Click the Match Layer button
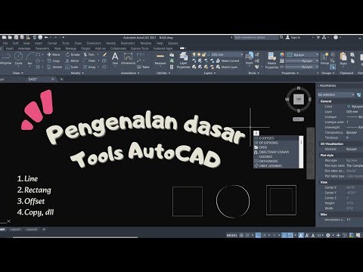The image size is (363, 272). click(x=227, y=67)
